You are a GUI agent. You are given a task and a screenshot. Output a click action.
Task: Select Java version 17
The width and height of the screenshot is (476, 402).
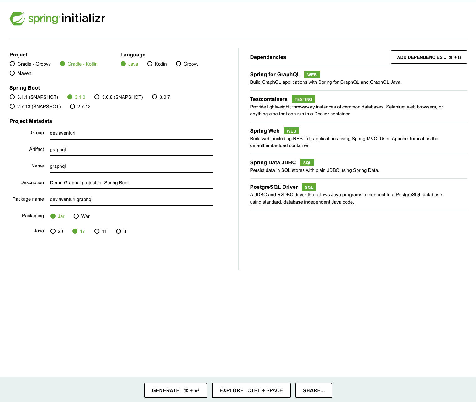79,231
